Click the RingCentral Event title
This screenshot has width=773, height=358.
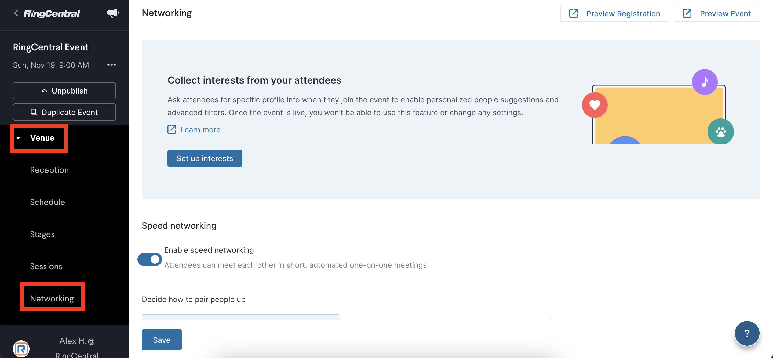tap(50, 47)
